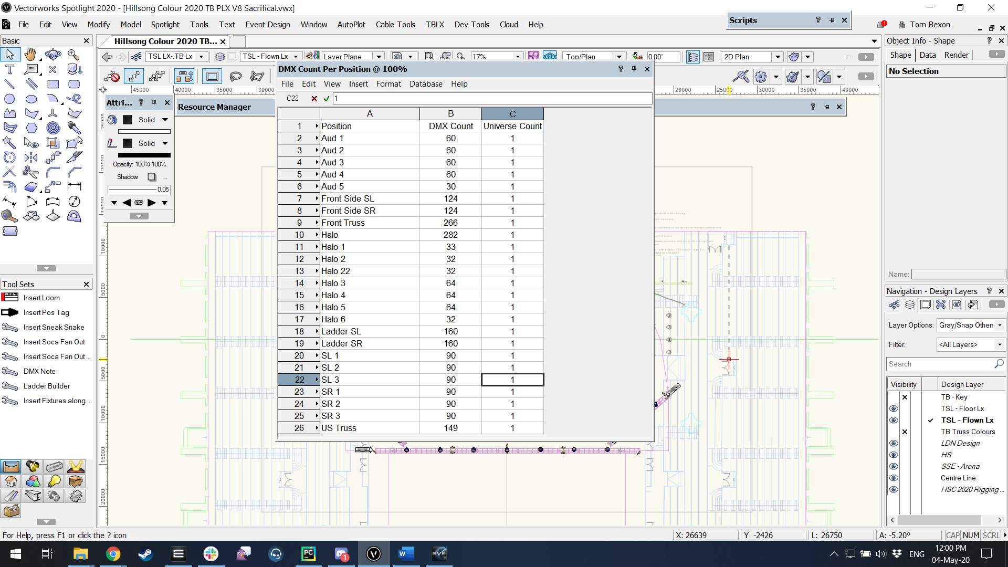Click the Visibility column header
The width and height of the screenshot is (1008, 567).
pos(904,384)
